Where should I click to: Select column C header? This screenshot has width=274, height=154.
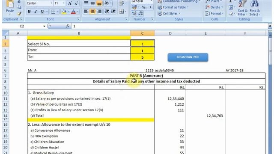point(142,33)
